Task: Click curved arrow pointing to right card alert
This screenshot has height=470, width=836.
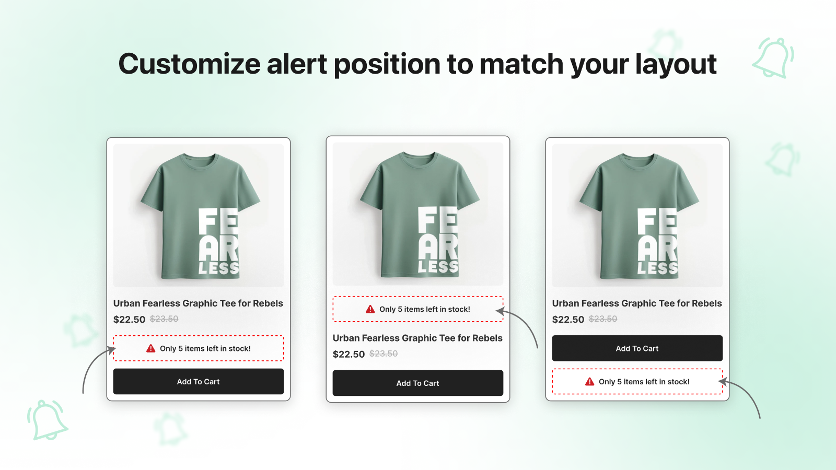Action: [740, 399]
